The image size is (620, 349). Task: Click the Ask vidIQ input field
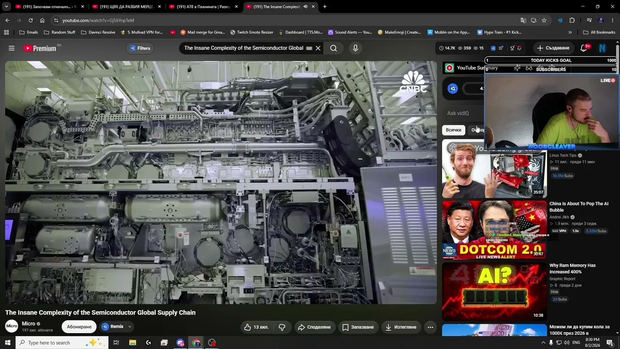(x=464, y=113)
